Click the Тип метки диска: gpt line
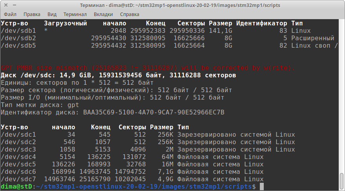The height and width of the screenshot is (191, 345). tap(40, 105)
